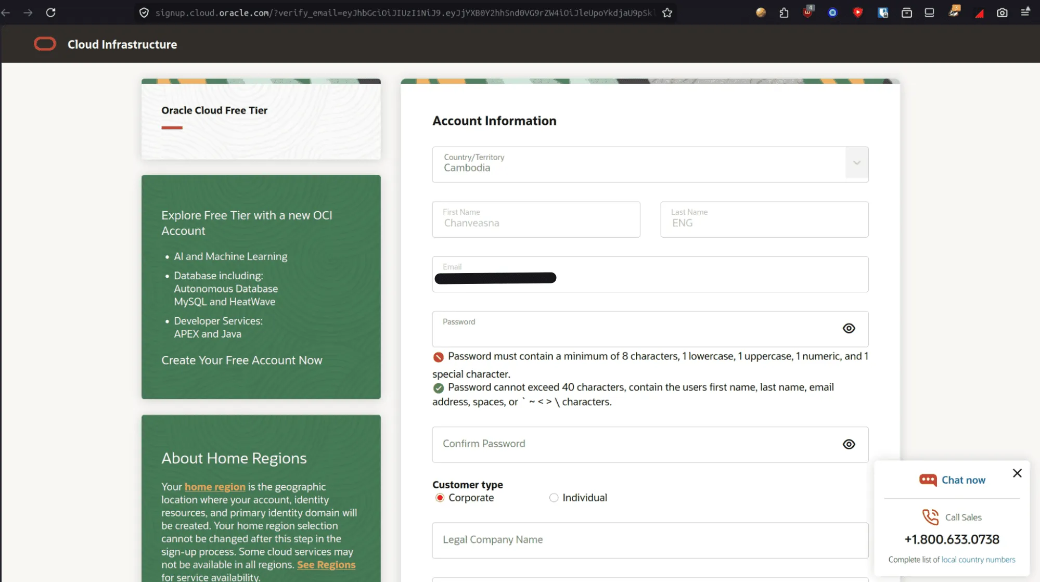Click the Oracle red logo
Viewport: 1040px width, 582px height.
45,44
